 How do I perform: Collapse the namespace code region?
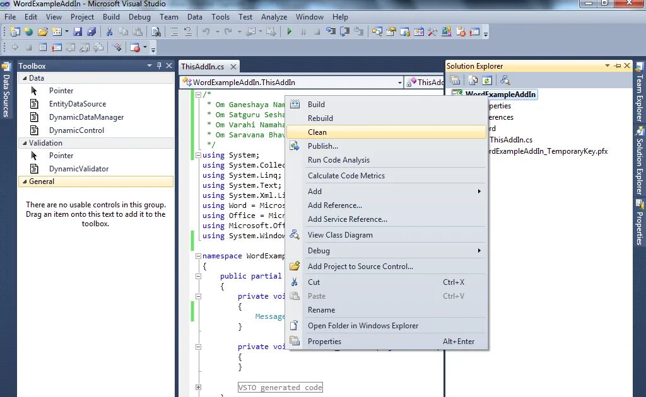point(198,256)
